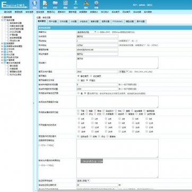
Task: Click the admin@phome.net email field
Action: point(97,49)
